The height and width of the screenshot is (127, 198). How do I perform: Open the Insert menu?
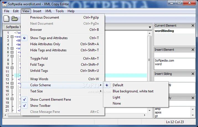click(x=37, y=11)
